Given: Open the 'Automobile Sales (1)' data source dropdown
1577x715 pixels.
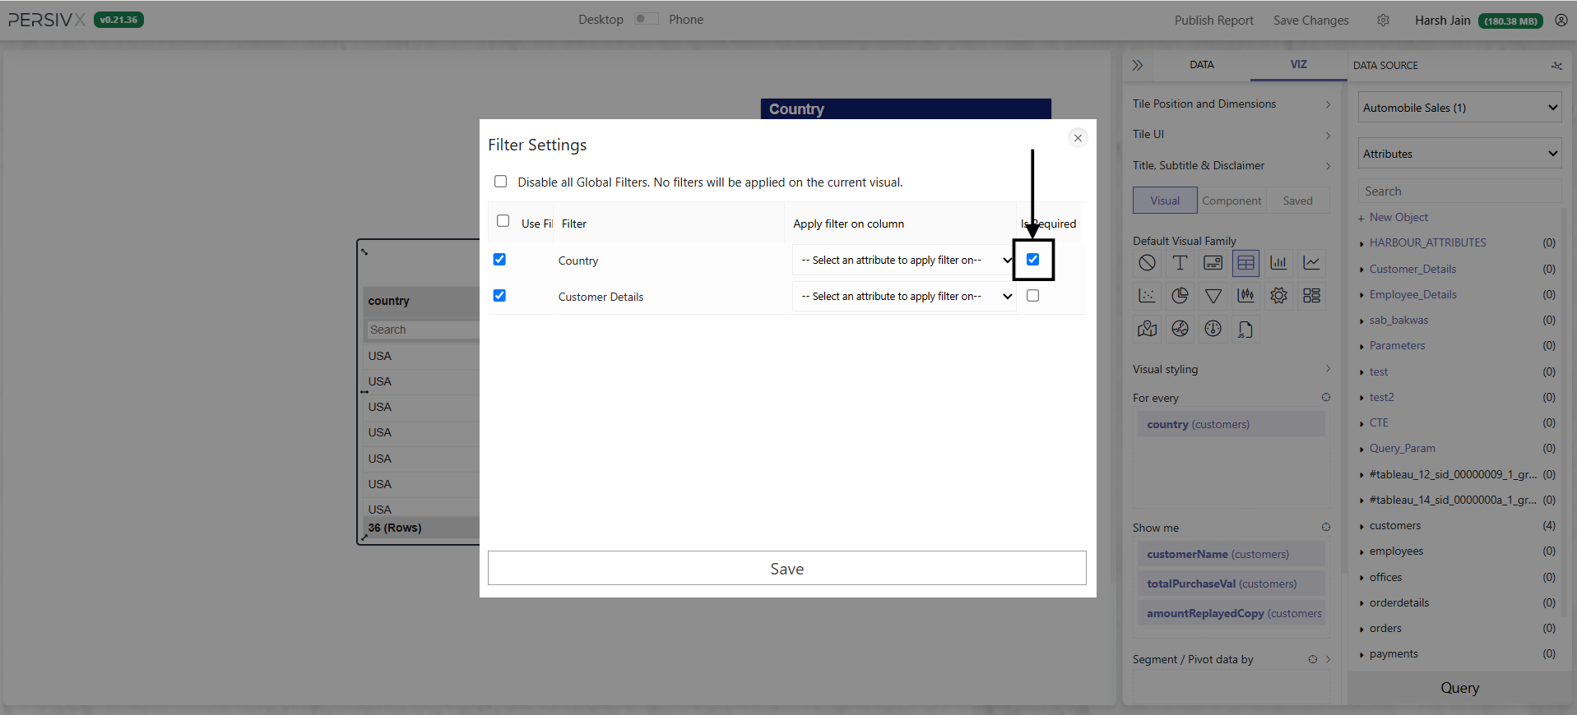Looking at the screenshot, I should click(x=1459, y=108).
